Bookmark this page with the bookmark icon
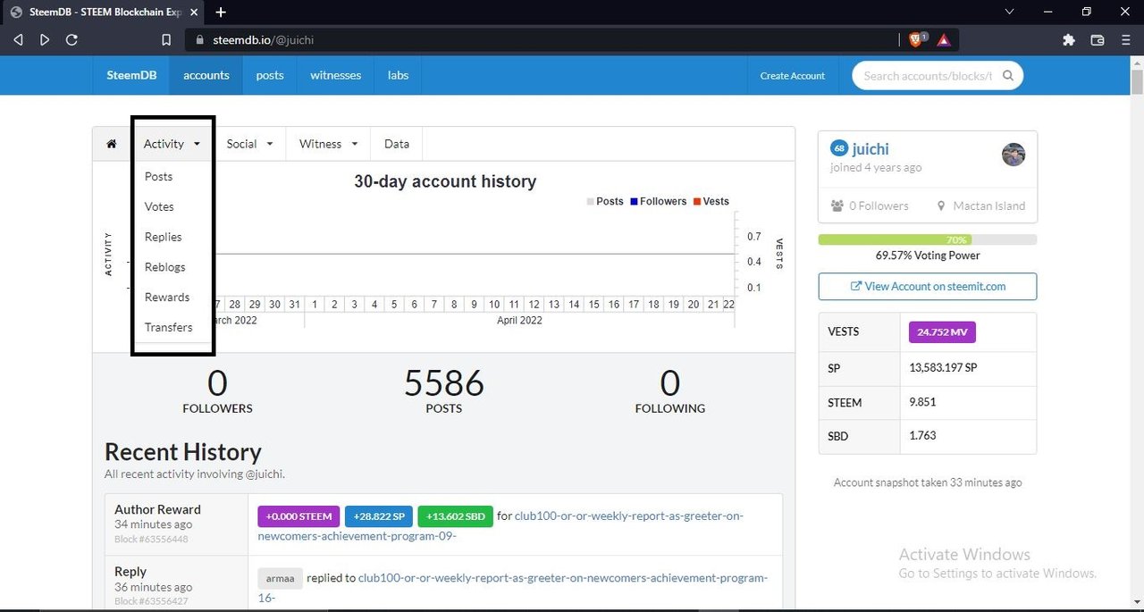 click(166, 39)
